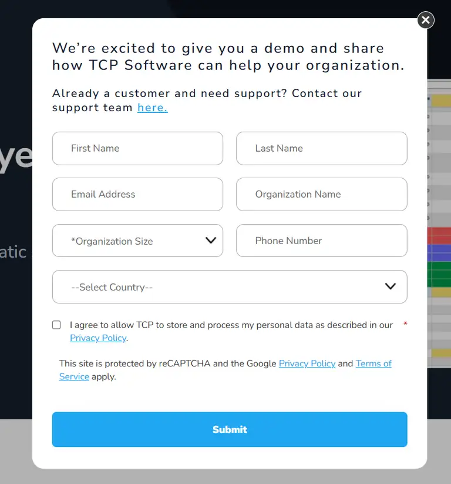Focus the First Name field
Image resolution: width=451 pixels, height=484 pixels.
click(x=137, y=148)
